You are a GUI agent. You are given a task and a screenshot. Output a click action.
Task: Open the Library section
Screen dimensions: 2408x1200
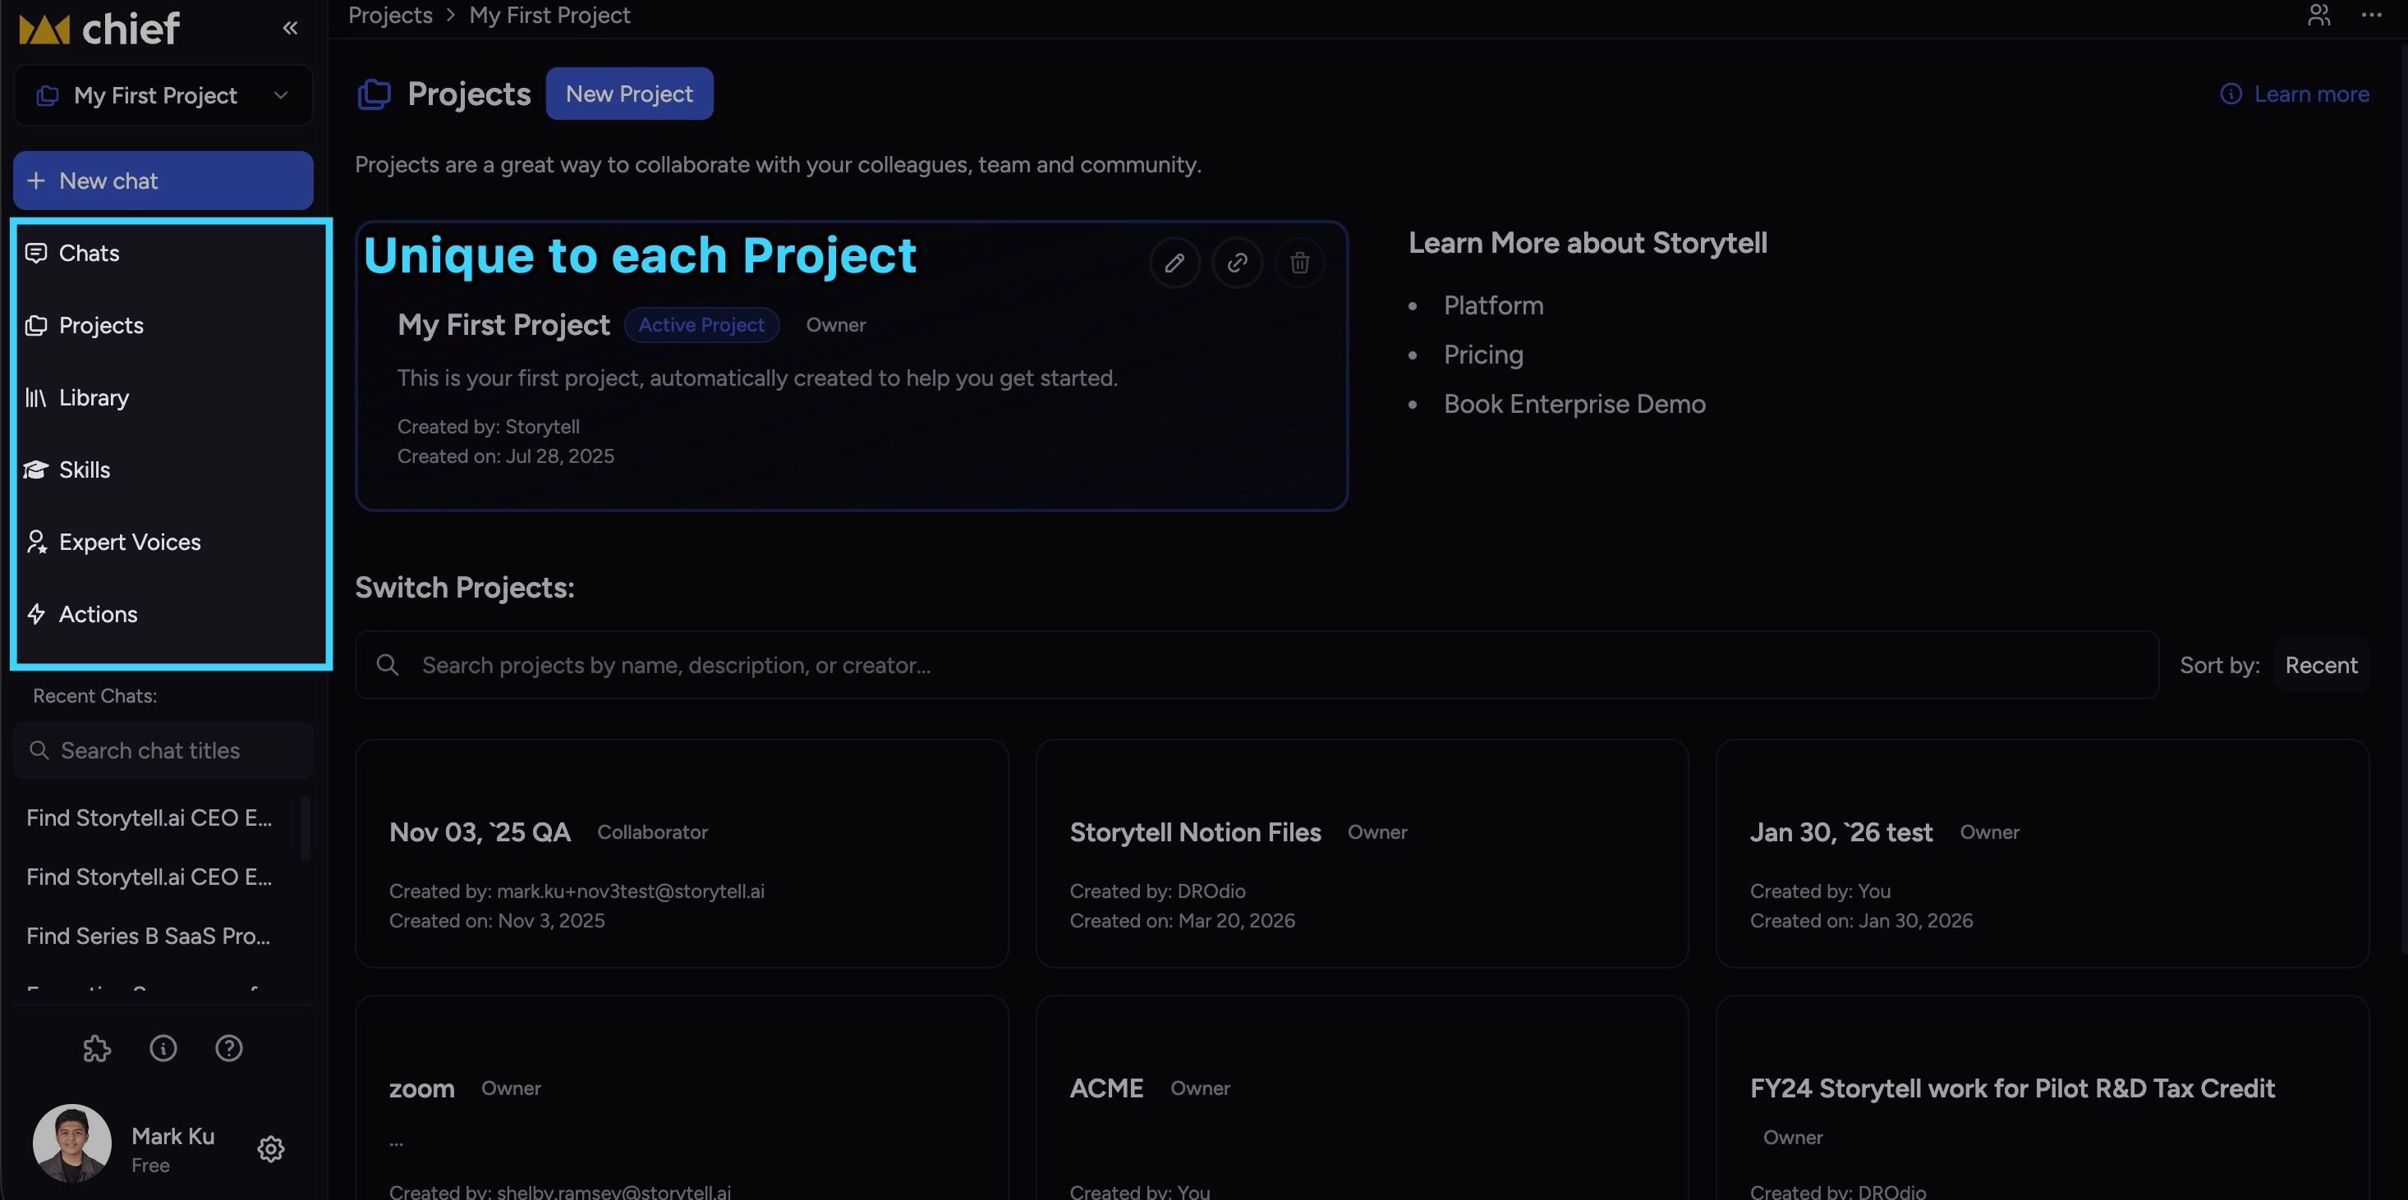pos(94,397)
